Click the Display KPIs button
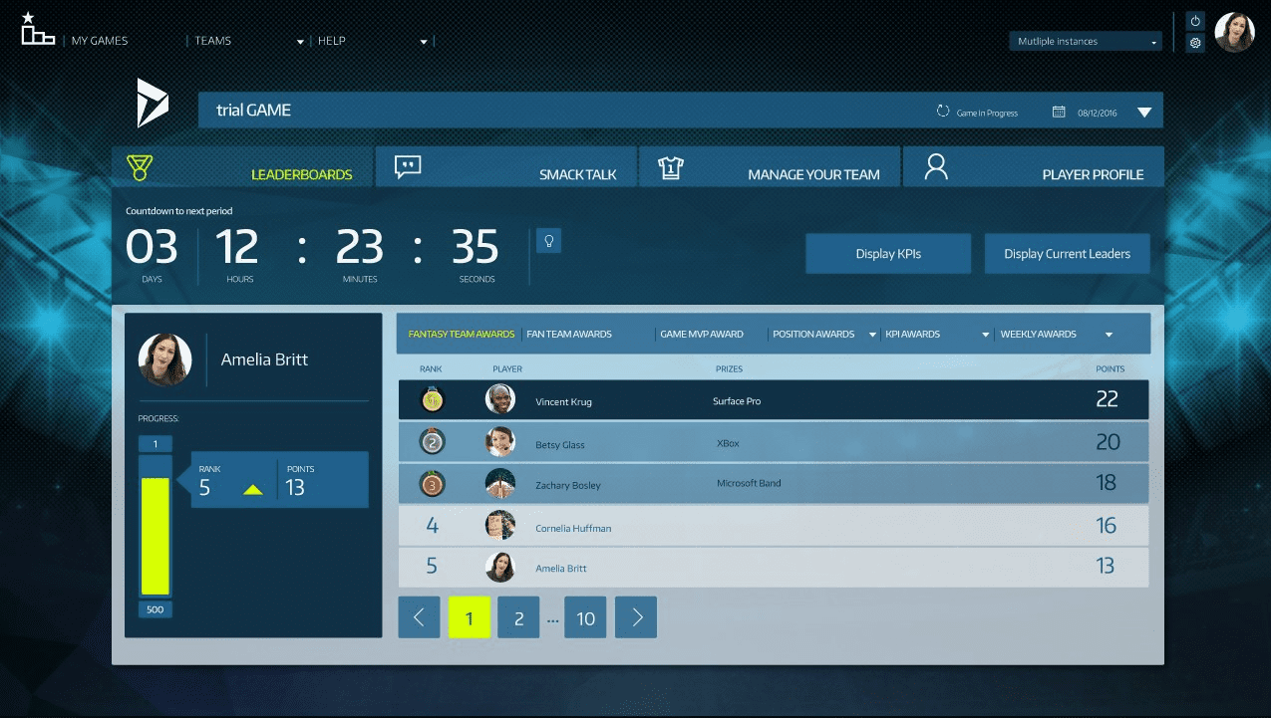The height and width of the screenshot is (718, 1271). point(888,254)
